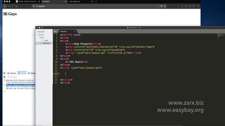Open a new Firefox tab
This screenshot has width=225, height=126.
click(96, 1)
